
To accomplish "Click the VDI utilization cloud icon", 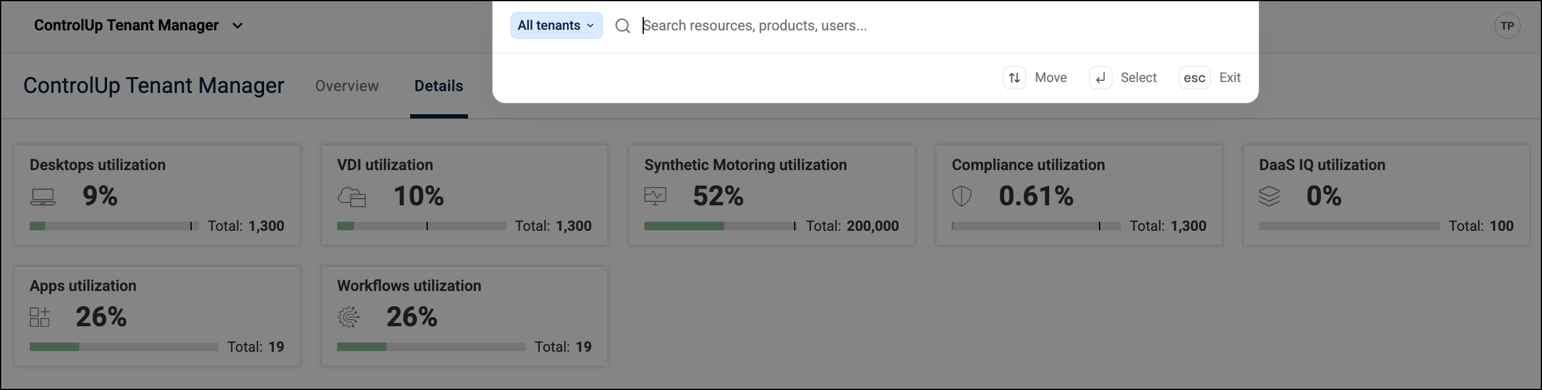I will pyautogui.click(x=352, y=197).
